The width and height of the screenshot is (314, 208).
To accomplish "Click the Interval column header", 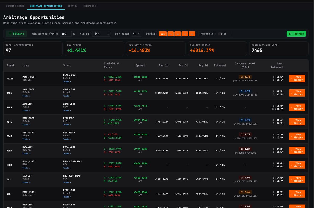I will point(220,65).
